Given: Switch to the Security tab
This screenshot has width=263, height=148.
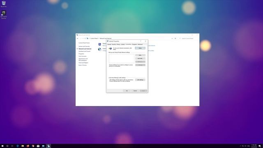Looking at the screenshot, I should point(114,44).
